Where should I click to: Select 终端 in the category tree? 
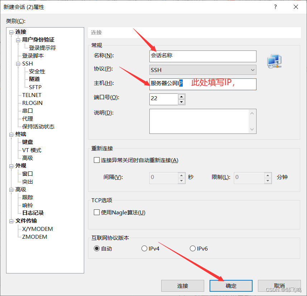tap(21, 134)
